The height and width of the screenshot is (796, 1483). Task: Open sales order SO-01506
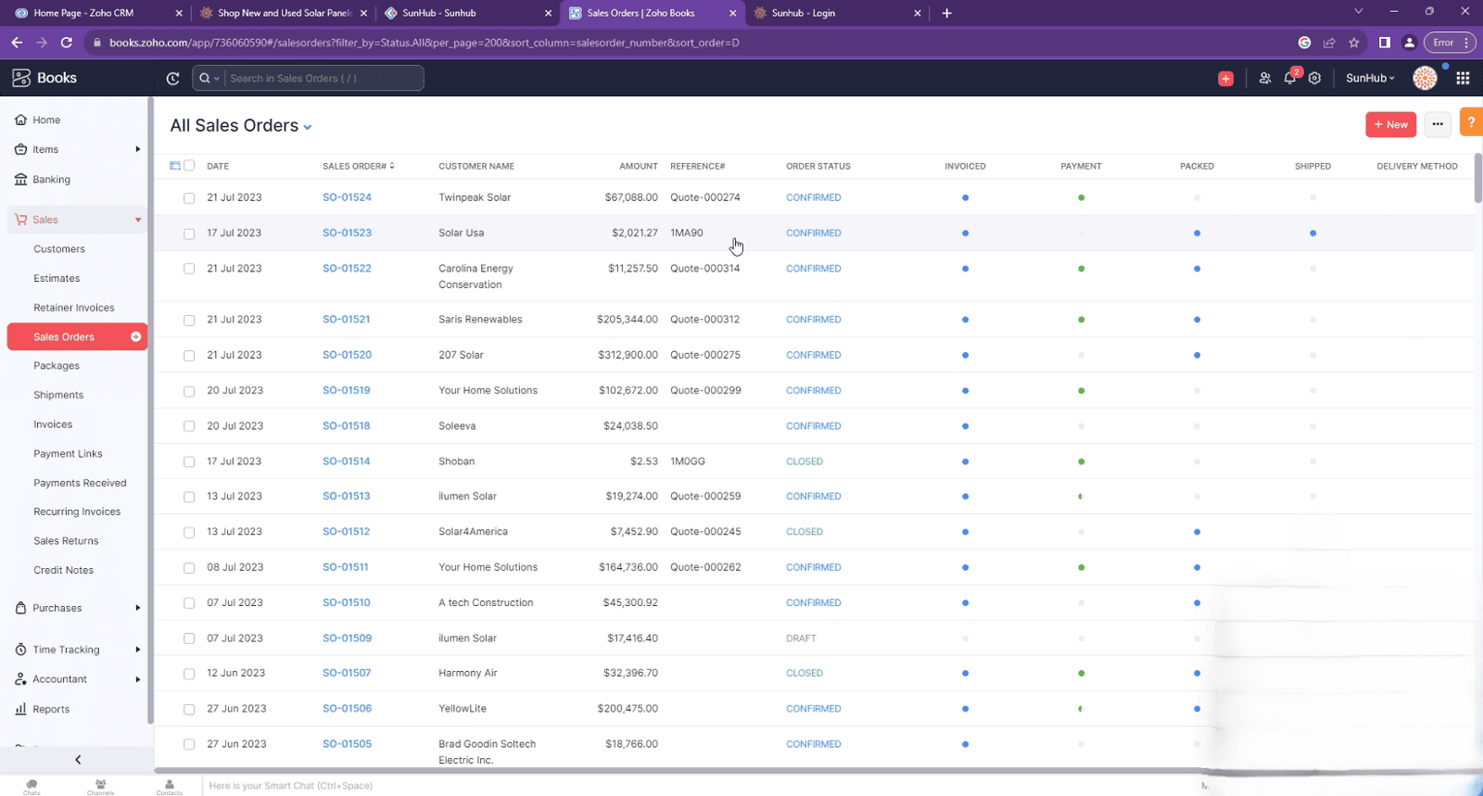pos(348,709)
